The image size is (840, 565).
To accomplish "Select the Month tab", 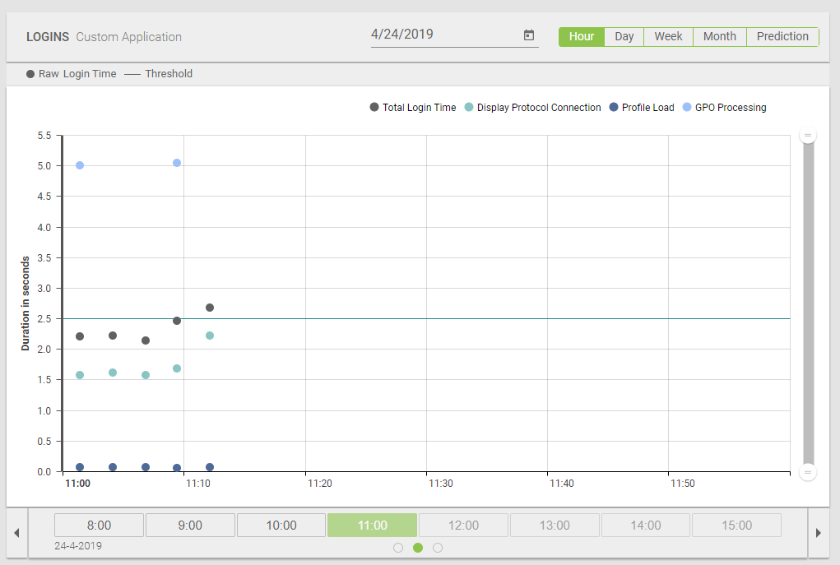I will (x=719, y=36).
